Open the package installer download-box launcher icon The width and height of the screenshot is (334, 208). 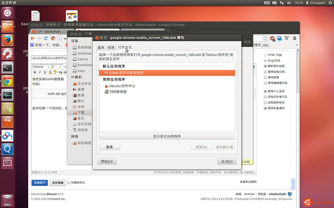click(7, 109)
